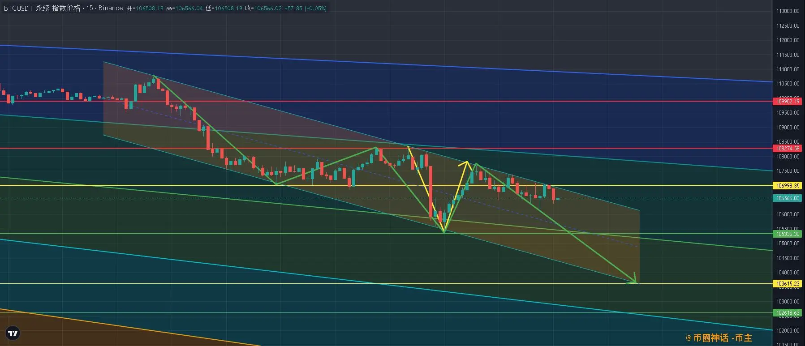Select the red 109902.19 price label
The image size is (805, 346).
(788, 101)
